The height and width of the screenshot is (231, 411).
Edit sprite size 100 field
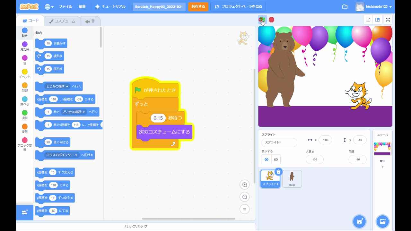click(x=315, y=159)
